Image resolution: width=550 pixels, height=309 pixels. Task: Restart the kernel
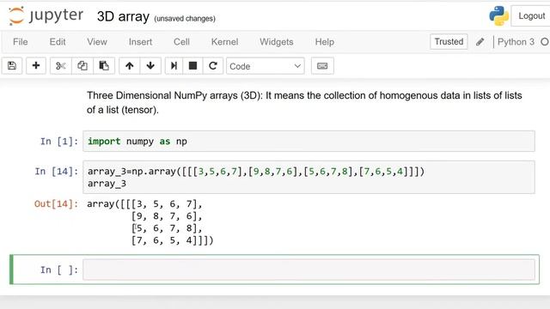(x=212, y=66)
